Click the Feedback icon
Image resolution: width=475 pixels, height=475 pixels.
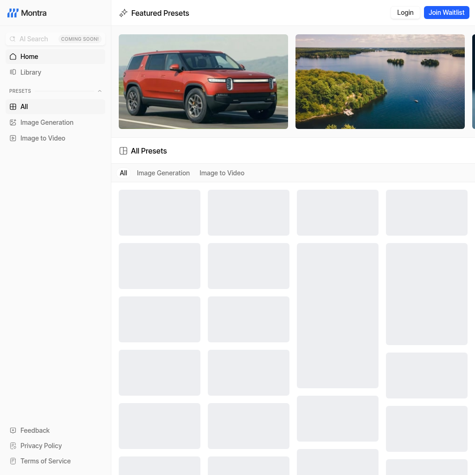click(13, 430)
